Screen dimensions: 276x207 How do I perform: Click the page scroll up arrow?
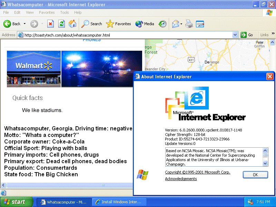coord(272,42)
